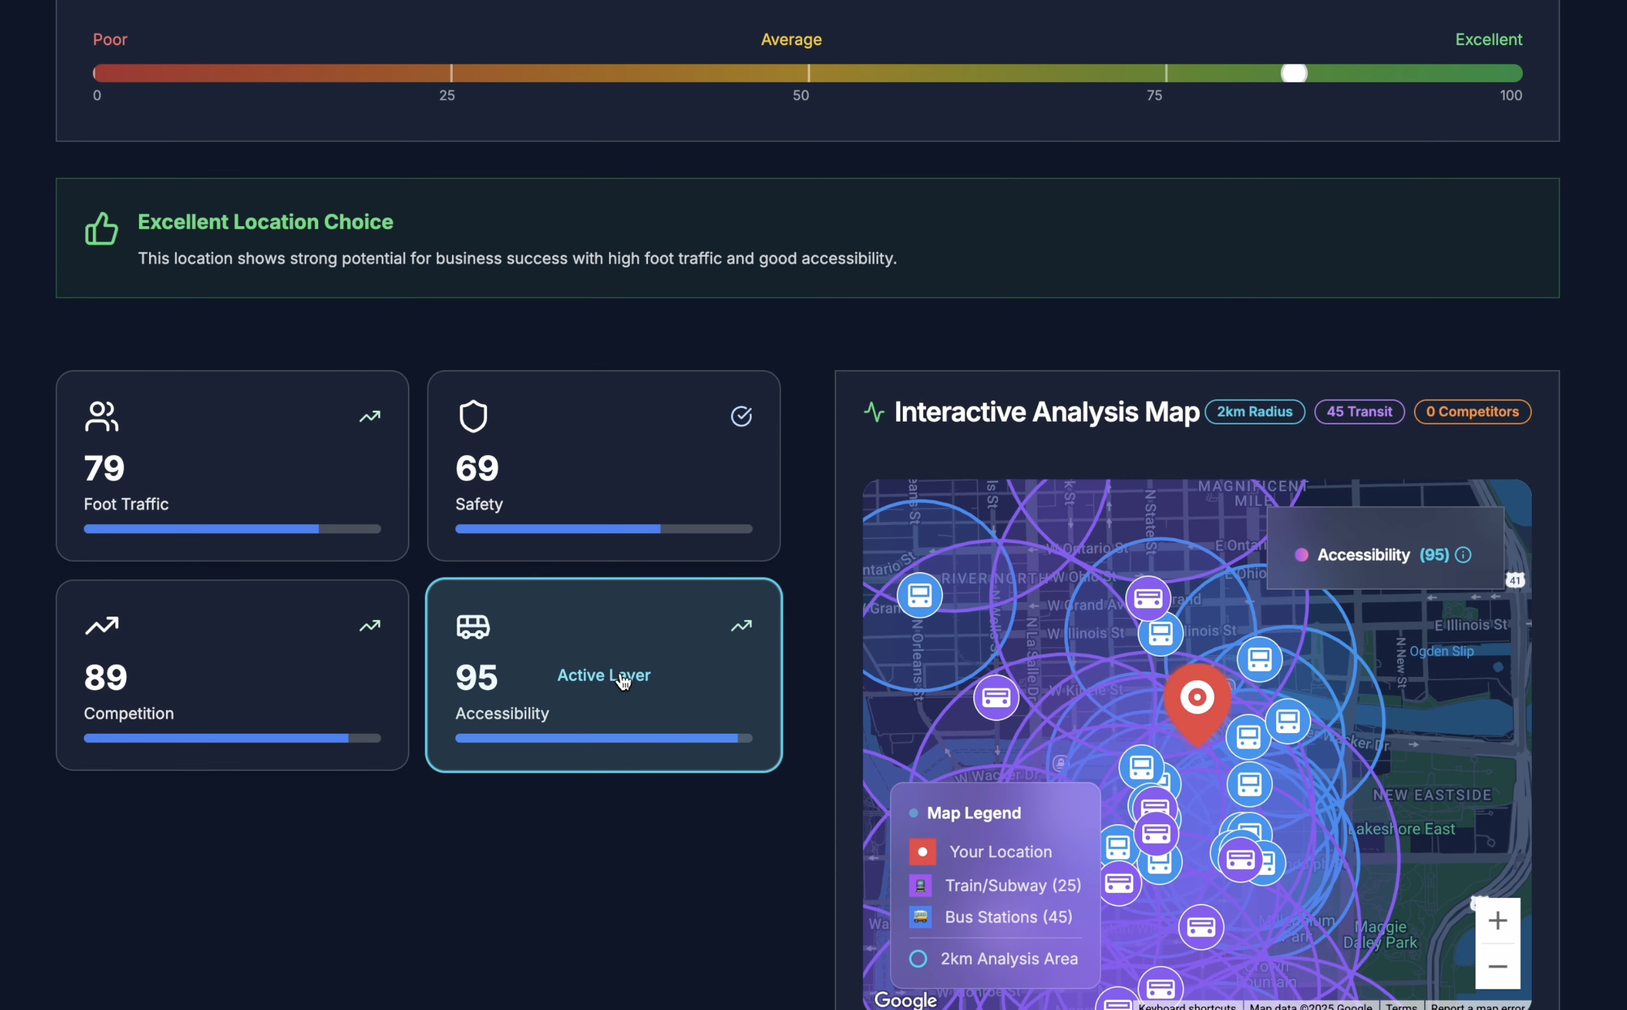Click the Accessibility bus icon

(x=473, y=627)
